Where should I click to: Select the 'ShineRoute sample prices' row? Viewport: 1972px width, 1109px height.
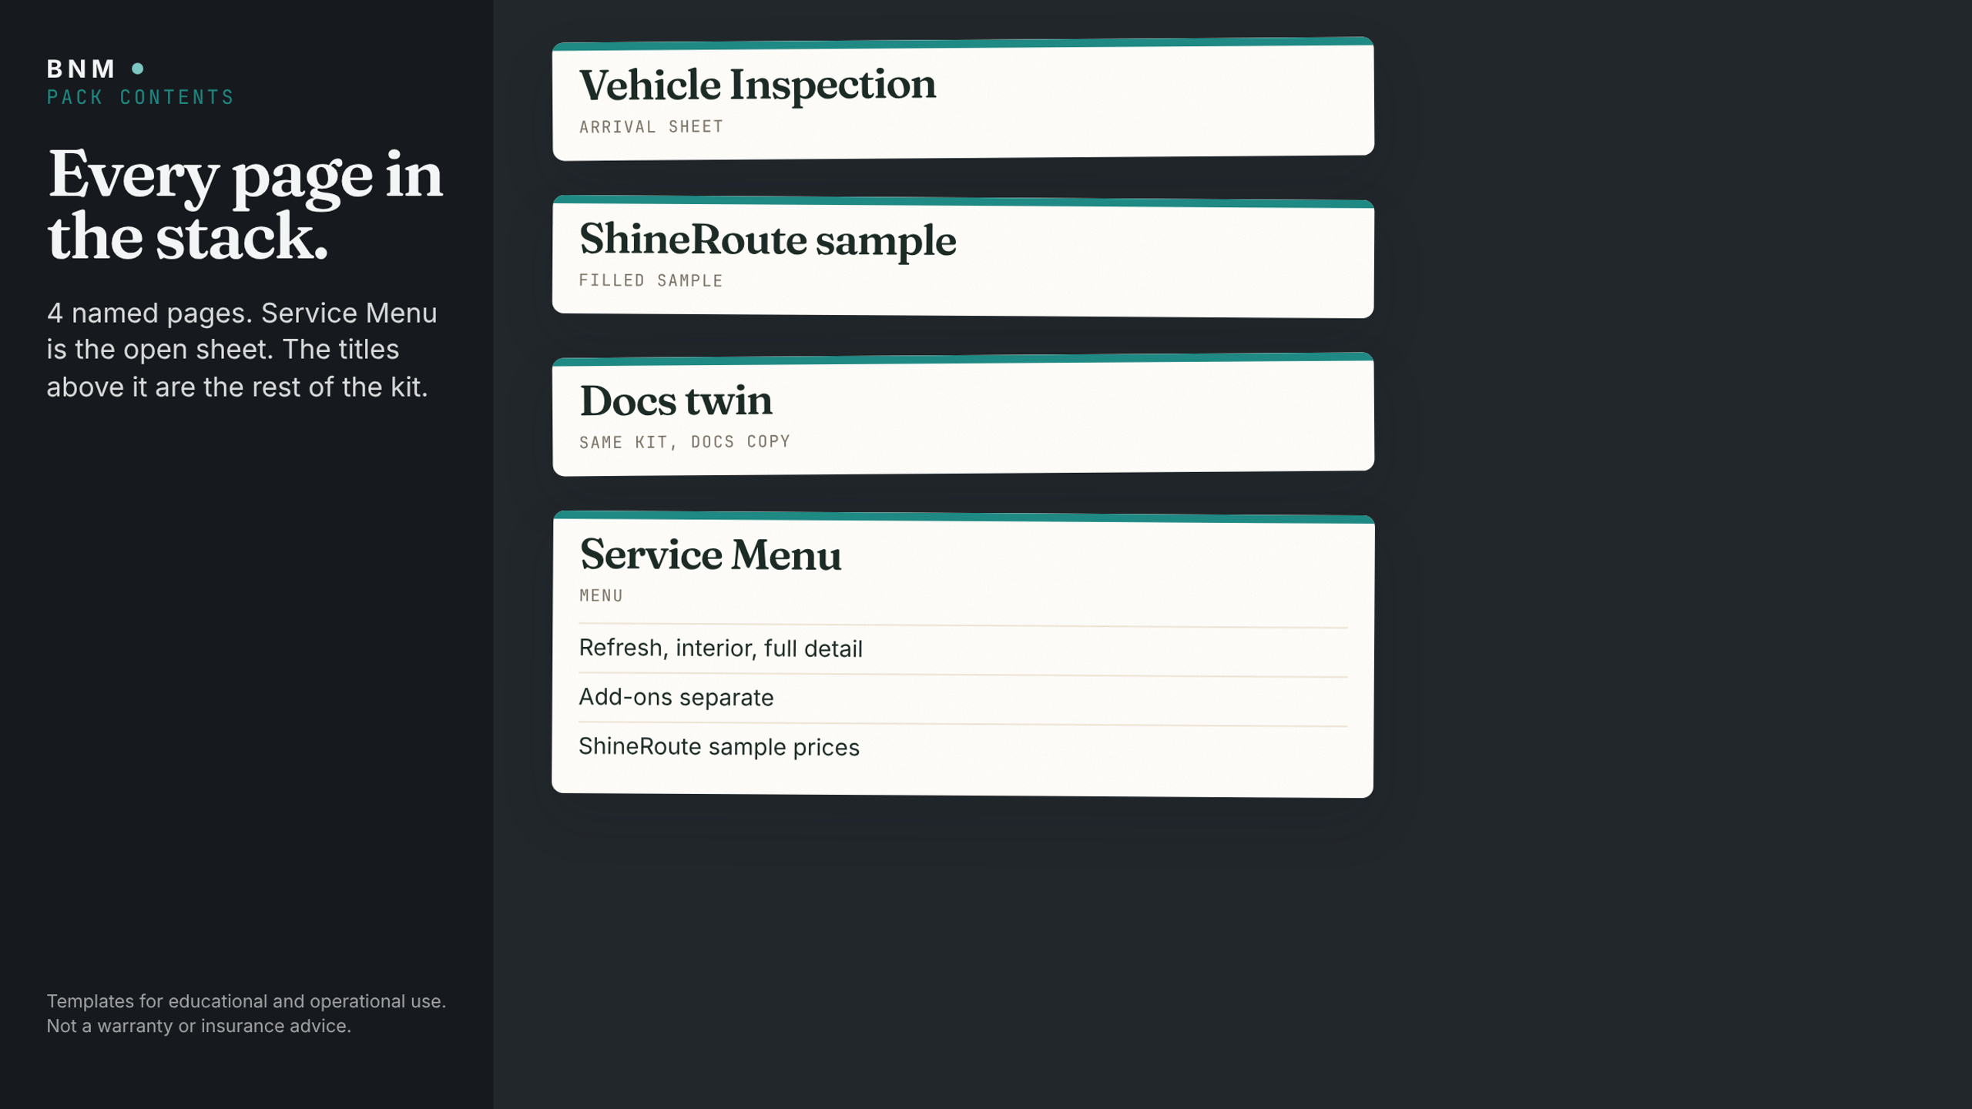963,748
